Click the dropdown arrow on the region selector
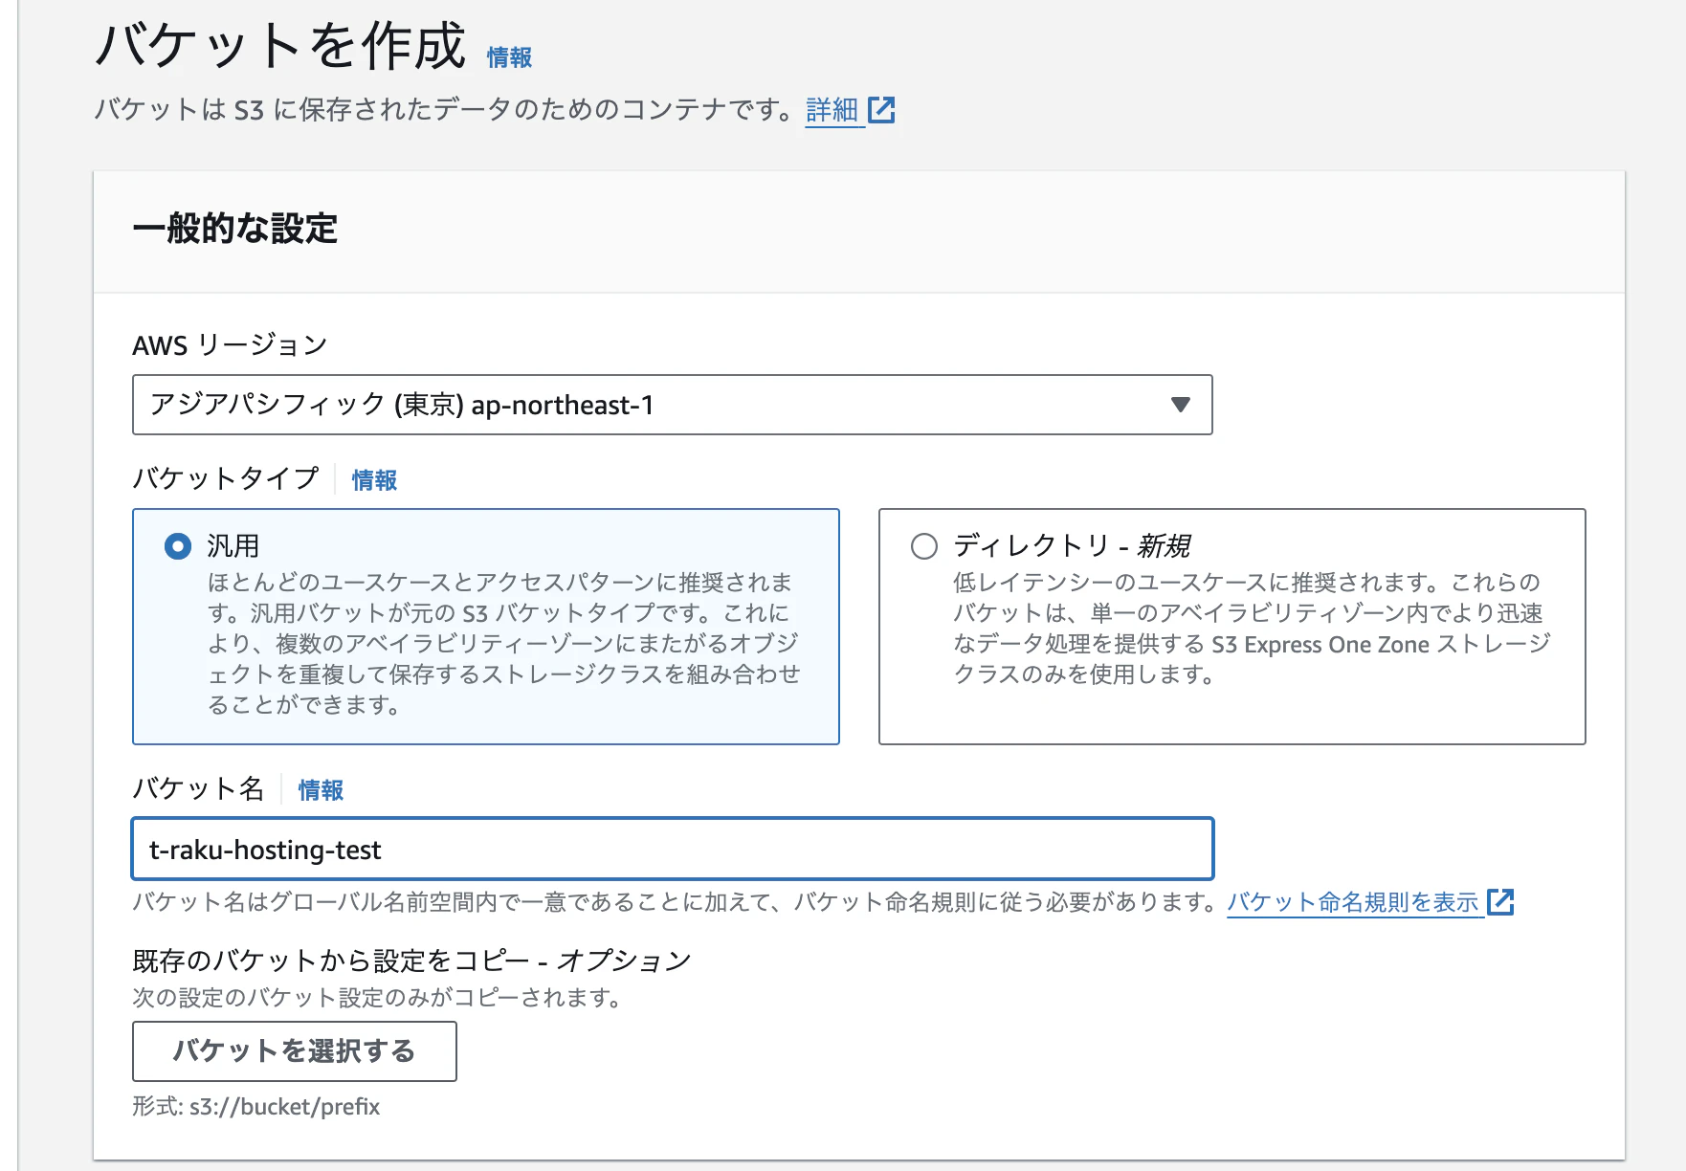Screen dimensions: 1686x1171 (x=1182, y=405)
